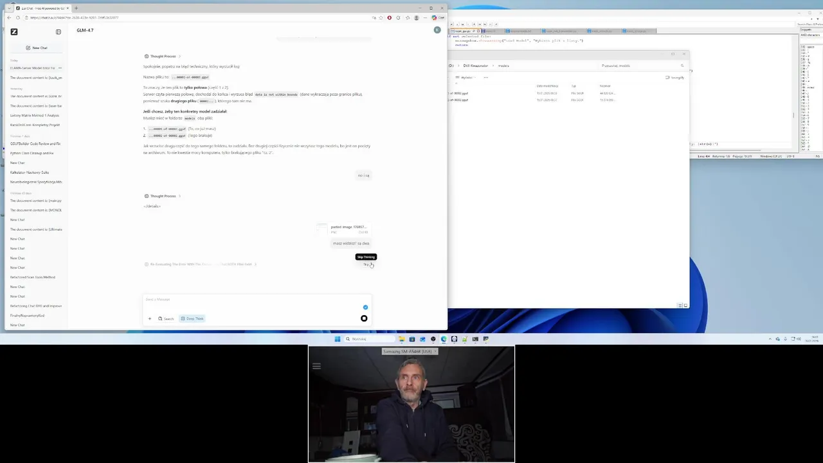This screenshot has width=823, height=463.
Task: Click models in Explorer breadcrumb
Action: (503, 66)
